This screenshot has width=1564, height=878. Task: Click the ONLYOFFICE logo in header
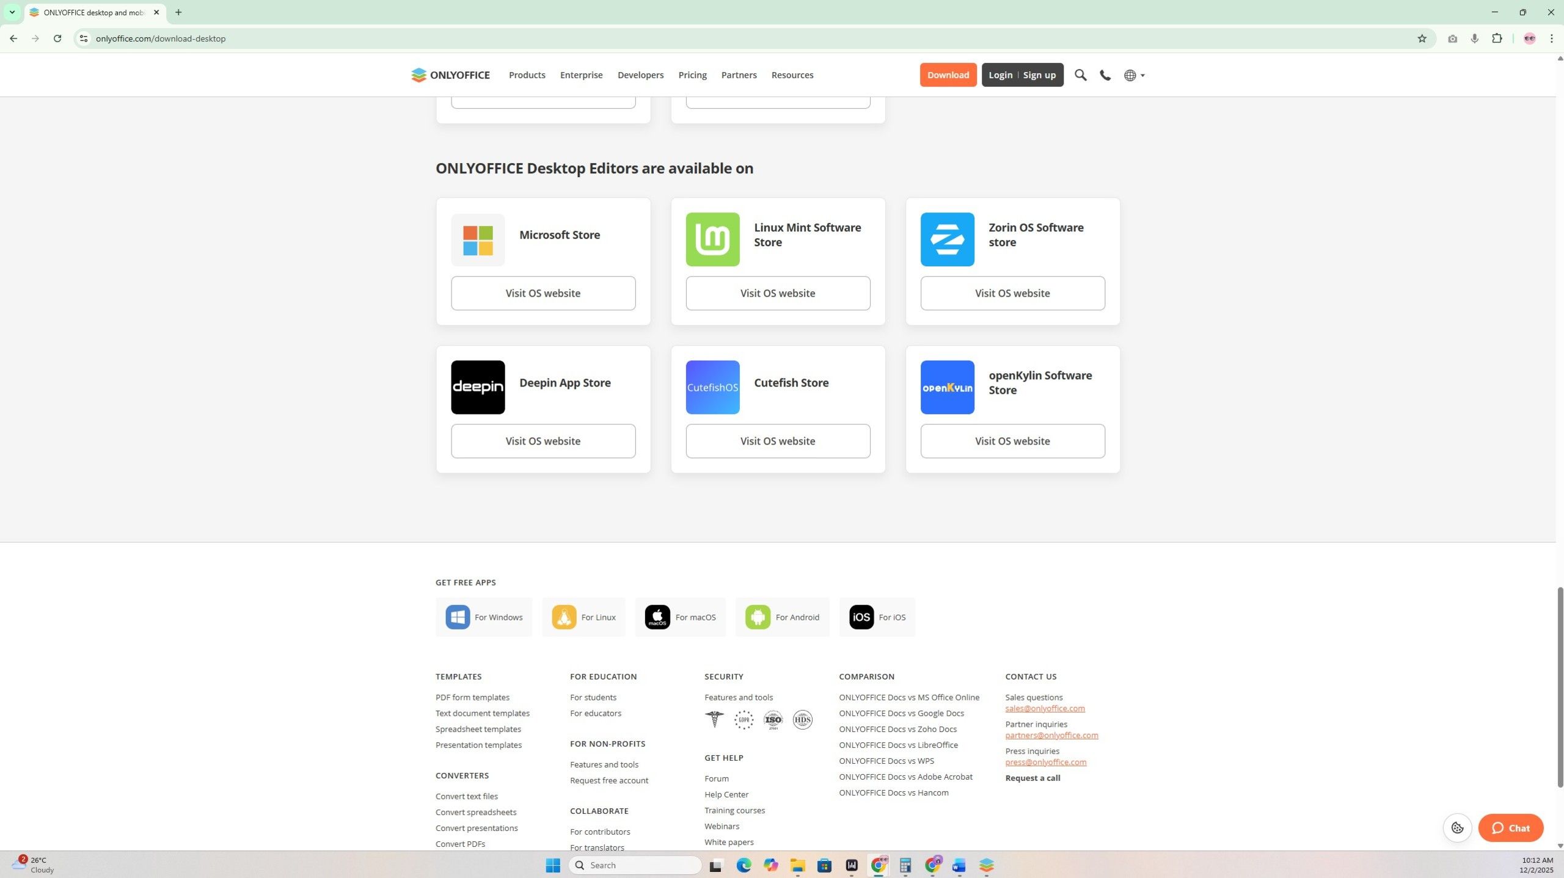[450, 75]
